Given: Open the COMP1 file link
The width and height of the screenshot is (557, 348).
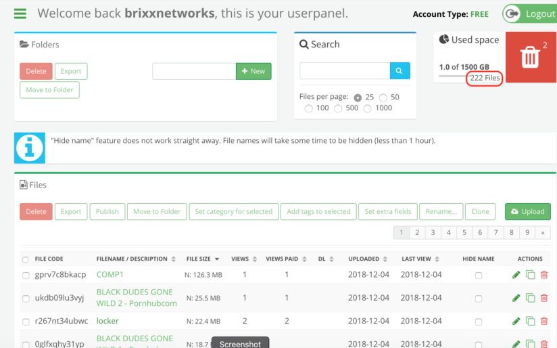Looking at the screenshot, I should [x=110, y=274].
